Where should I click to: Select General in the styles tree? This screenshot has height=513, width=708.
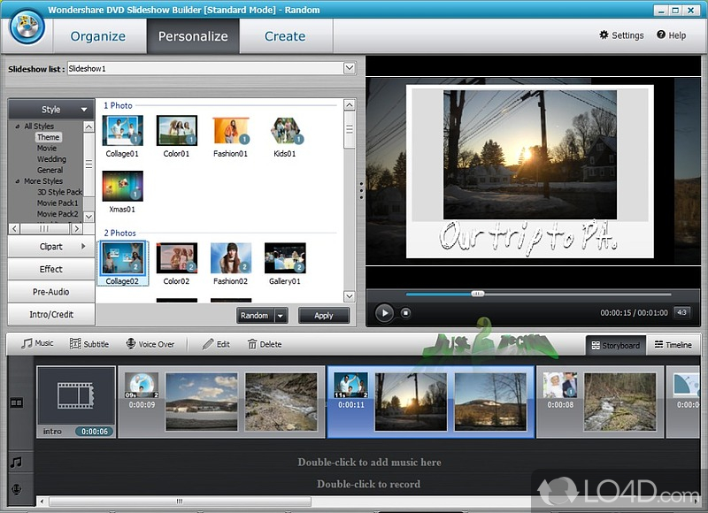pos(50,170)
